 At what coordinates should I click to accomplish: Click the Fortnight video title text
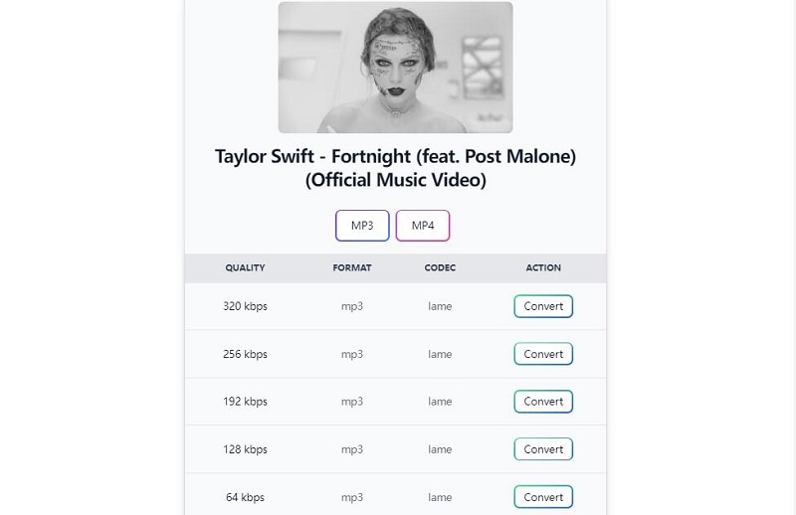[x=395, y=168]
